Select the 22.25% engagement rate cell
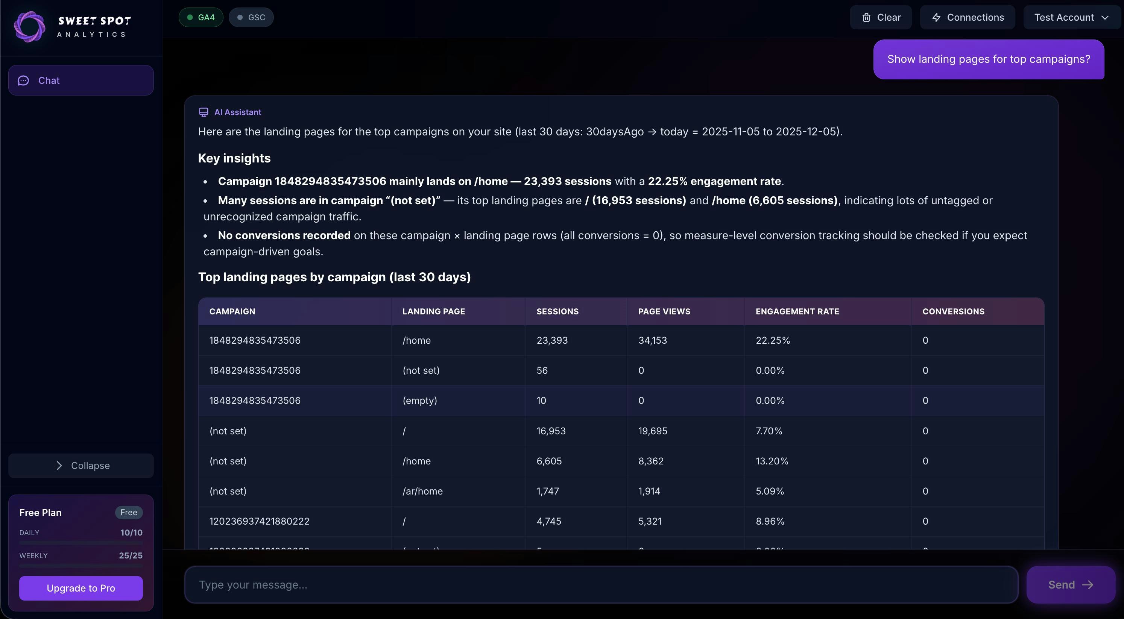Screen dimensions: 1124x619 pyautogui.click(x=828, y=340)
